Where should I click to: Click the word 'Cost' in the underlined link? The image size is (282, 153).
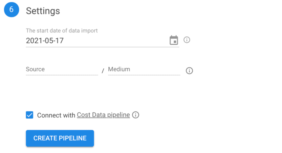83,115
